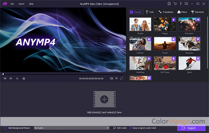Enter fullscreen preview mode
This screenshot has width=209, height=133.
pyautogui.click(x=122, y=79)
